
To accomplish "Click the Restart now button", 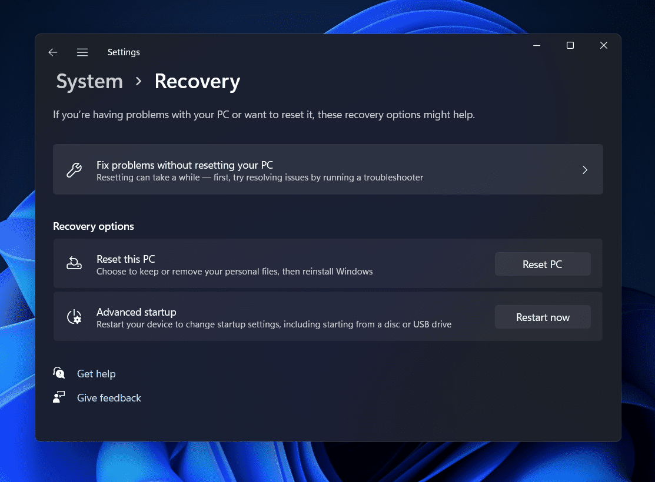I will tap(543, 317).
